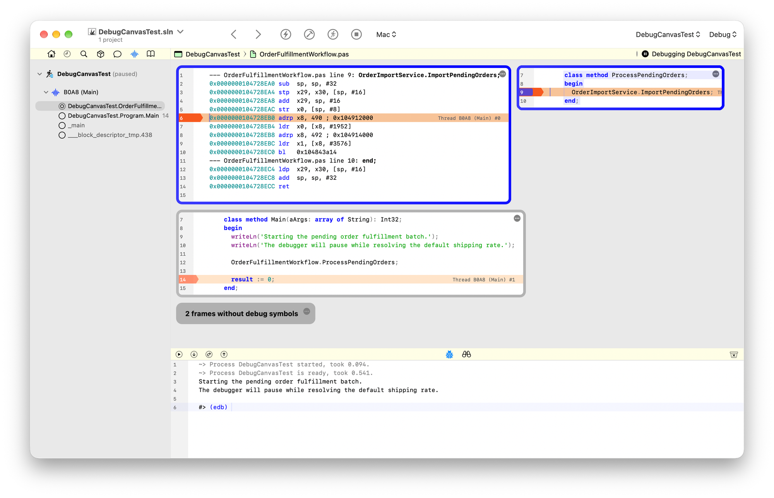
Task: Open the binoculars watch icon
Action: [466, 354]
